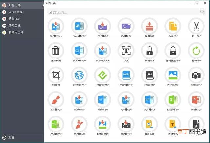The image size is (210, 143).
Task: Open the MOBI轉PDF tool
Action: click(x=126, y=75)
